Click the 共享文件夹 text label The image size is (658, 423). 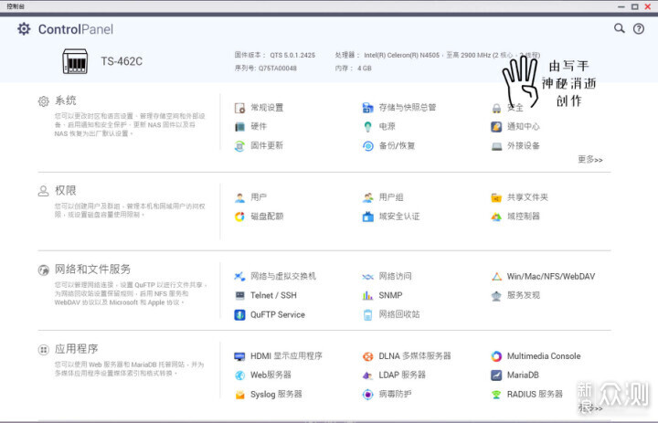click(x=527, y=197)
